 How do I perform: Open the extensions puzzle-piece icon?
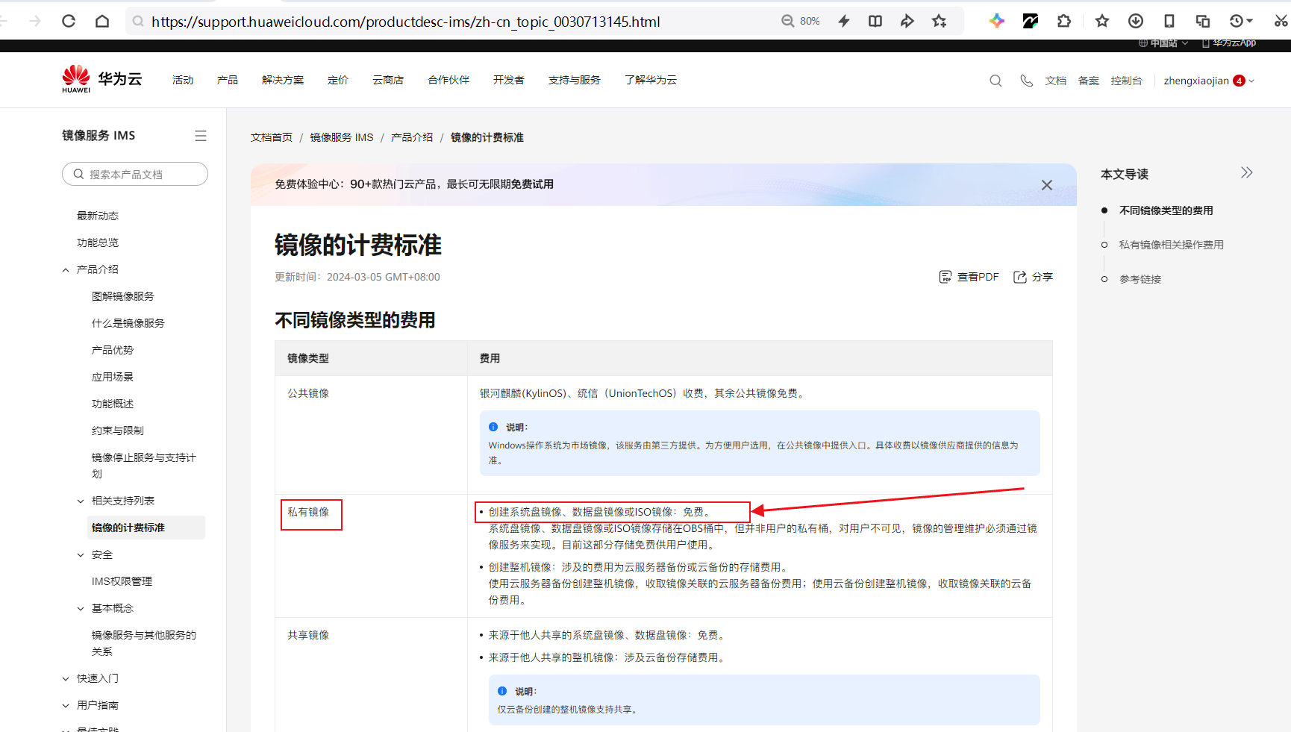click(1064, 21)
